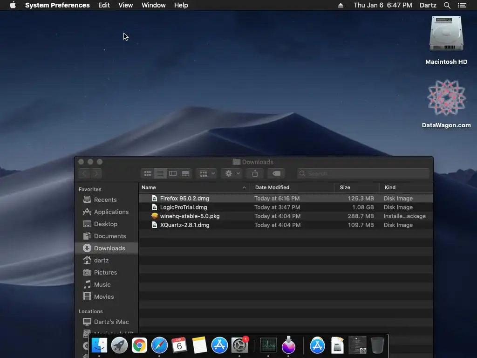Open the Calendar app in Dock
Screen dimensions: 477x358
(179, 345)
